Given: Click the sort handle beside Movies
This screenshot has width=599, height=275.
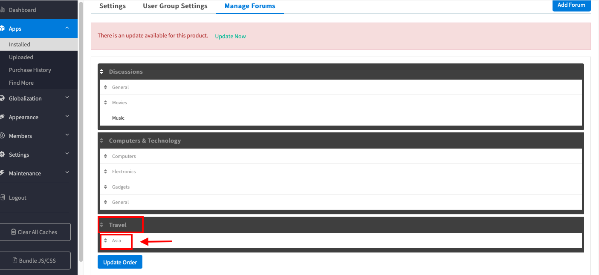Looking at the screenshot, I should click(105, 103).
